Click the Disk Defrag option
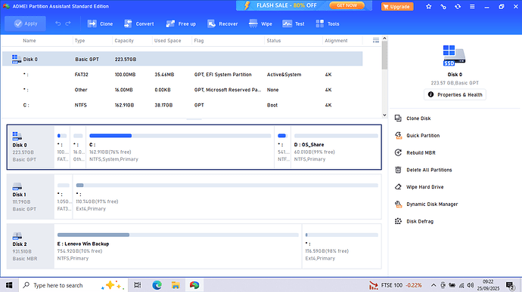Screen dimensions: 522x292 pyautogui.click(x=414, y=221)
